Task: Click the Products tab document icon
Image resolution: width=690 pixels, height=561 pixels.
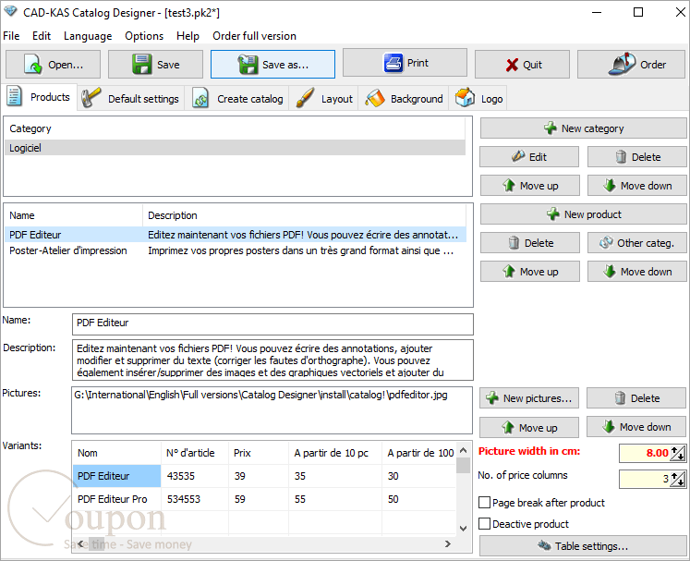Action: pyautogui.click(x=14, y=96)
